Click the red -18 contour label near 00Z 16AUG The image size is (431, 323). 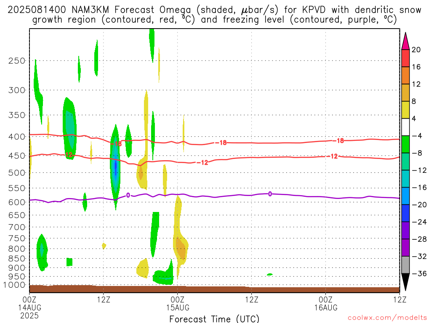click(x=338, y=140)
